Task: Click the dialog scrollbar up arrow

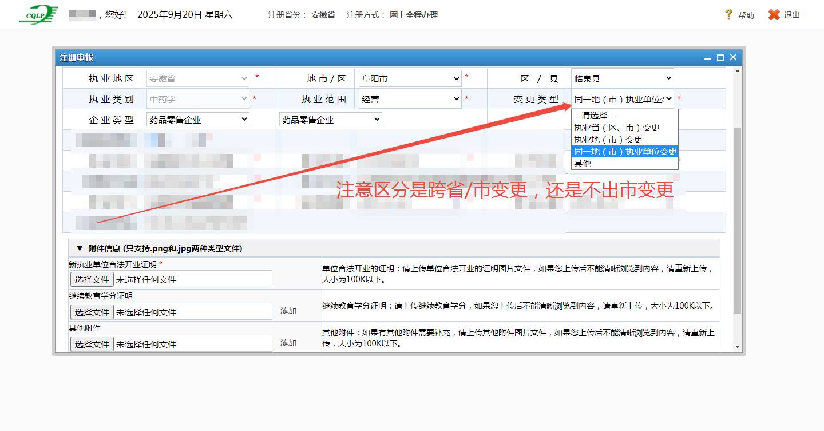Action: click(x=737, y=71)
